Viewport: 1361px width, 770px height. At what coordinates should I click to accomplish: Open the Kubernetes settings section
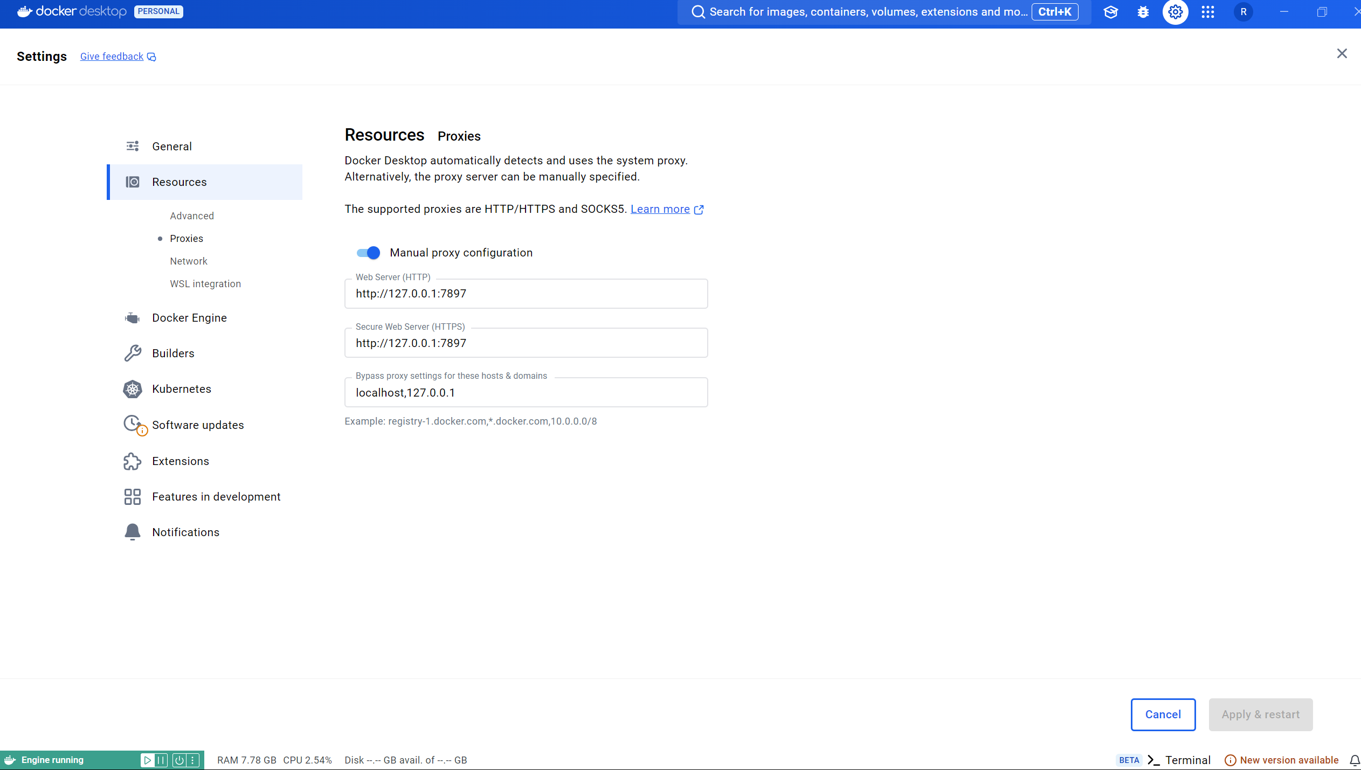(205, 389)
